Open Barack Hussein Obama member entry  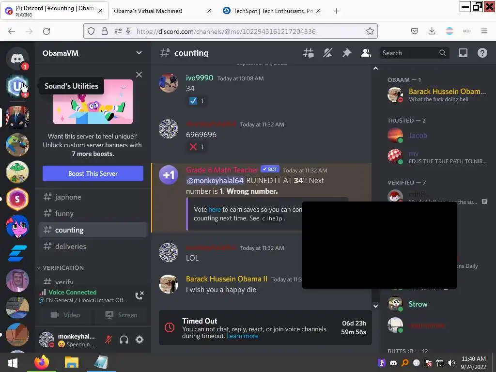[x=437, y=95]
